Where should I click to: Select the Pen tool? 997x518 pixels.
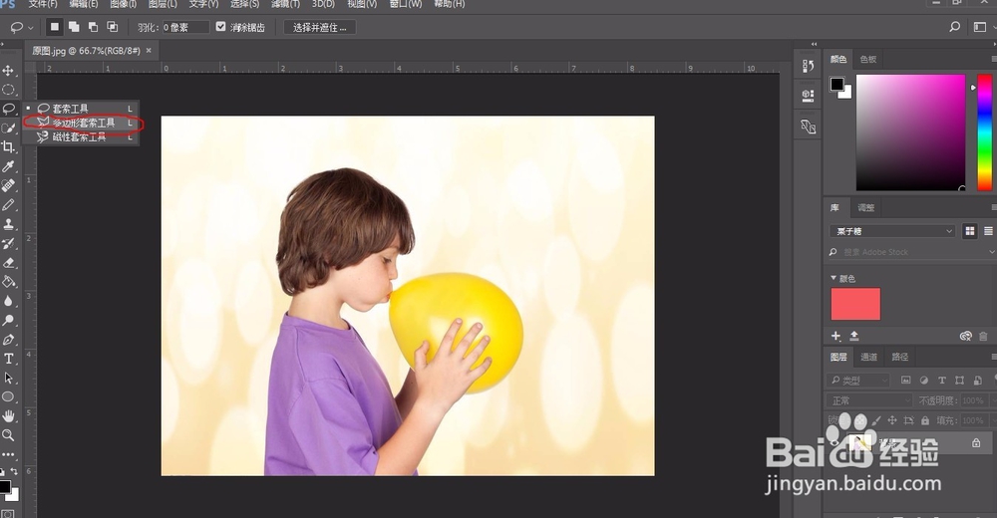[x=8, y=340]
